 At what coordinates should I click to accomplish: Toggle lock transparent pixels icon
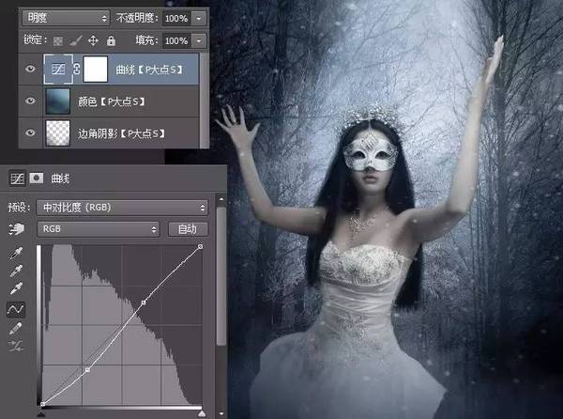coord(58,41)
